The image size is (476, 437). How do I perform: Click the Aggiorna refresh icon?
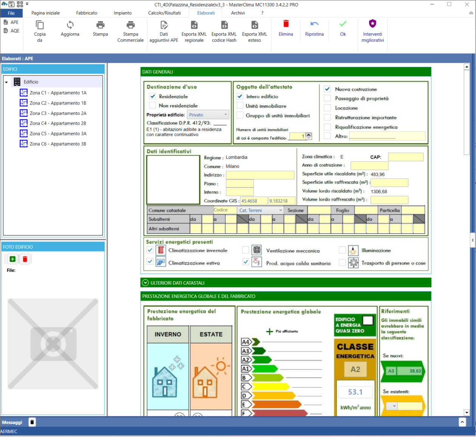70,25
